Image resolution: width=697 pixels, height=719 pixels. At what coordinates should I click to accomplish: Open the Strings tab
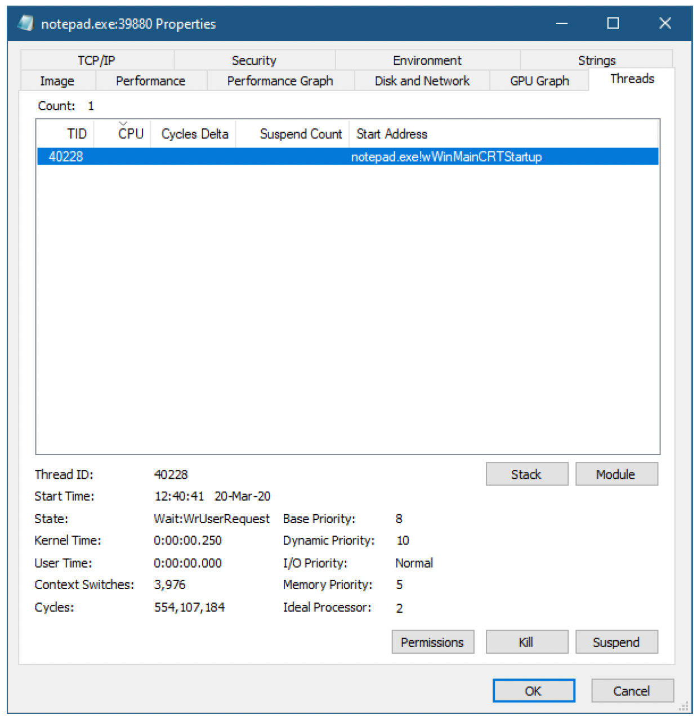(x=597, y=60)
